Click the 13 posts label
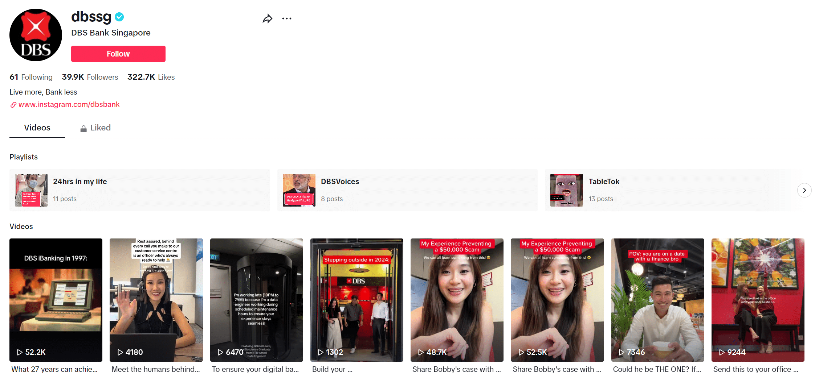815x374 pixels. (601, 199)
